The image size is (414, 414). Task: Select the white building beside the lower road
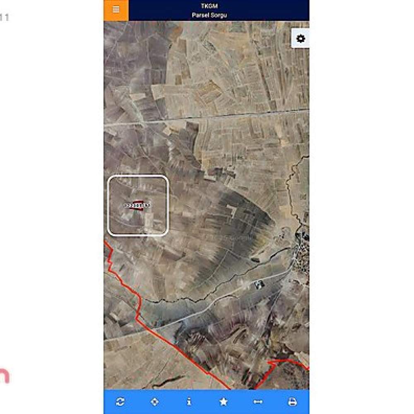pyautogui.click(x=259, y=285)
